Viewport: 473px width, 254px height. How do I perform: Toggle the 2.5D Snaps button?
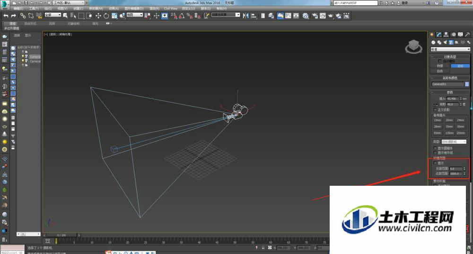[x=174, y=16]
